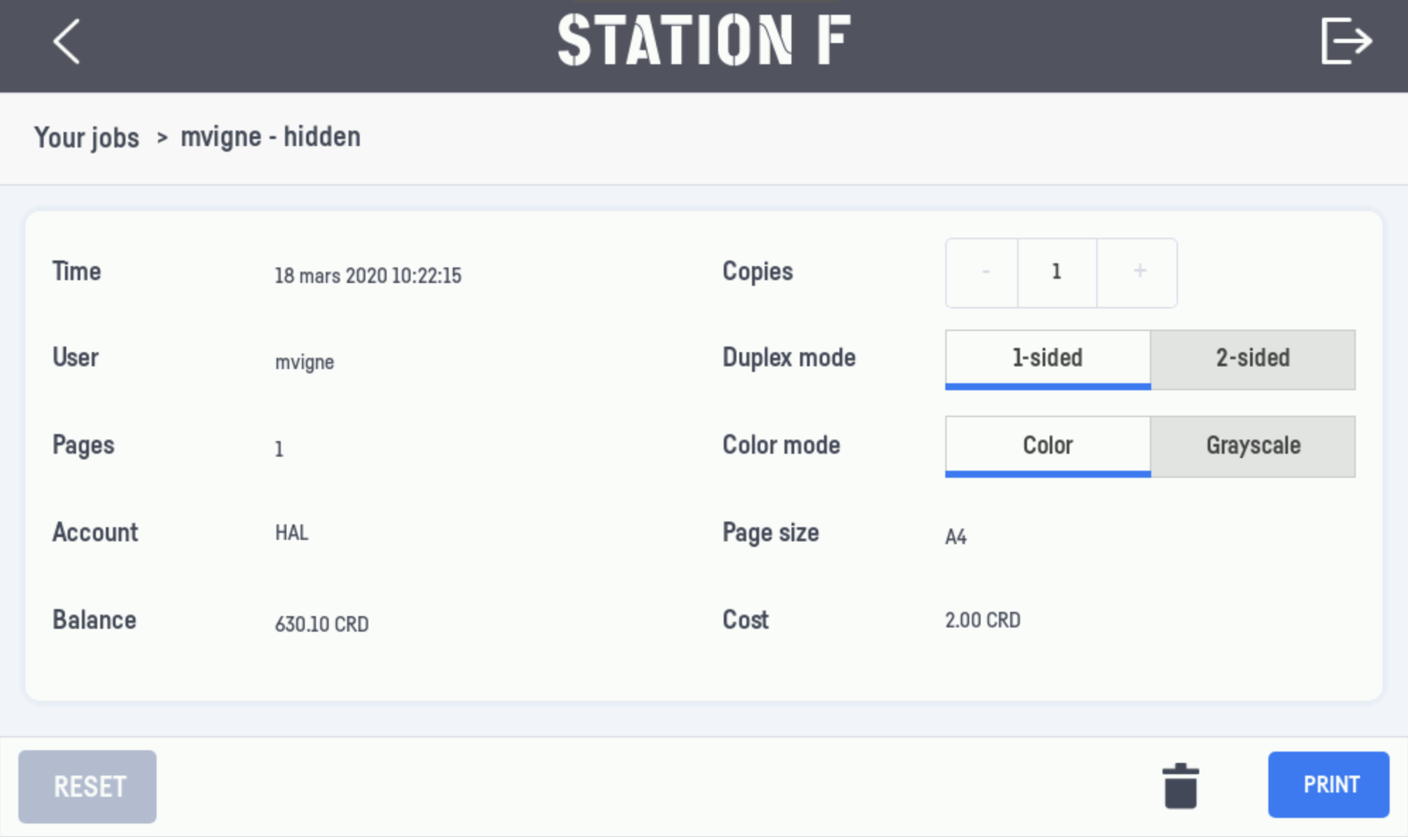Click the RESET button
This screenshot has height=837, width=1408.
tap(87, 786)
